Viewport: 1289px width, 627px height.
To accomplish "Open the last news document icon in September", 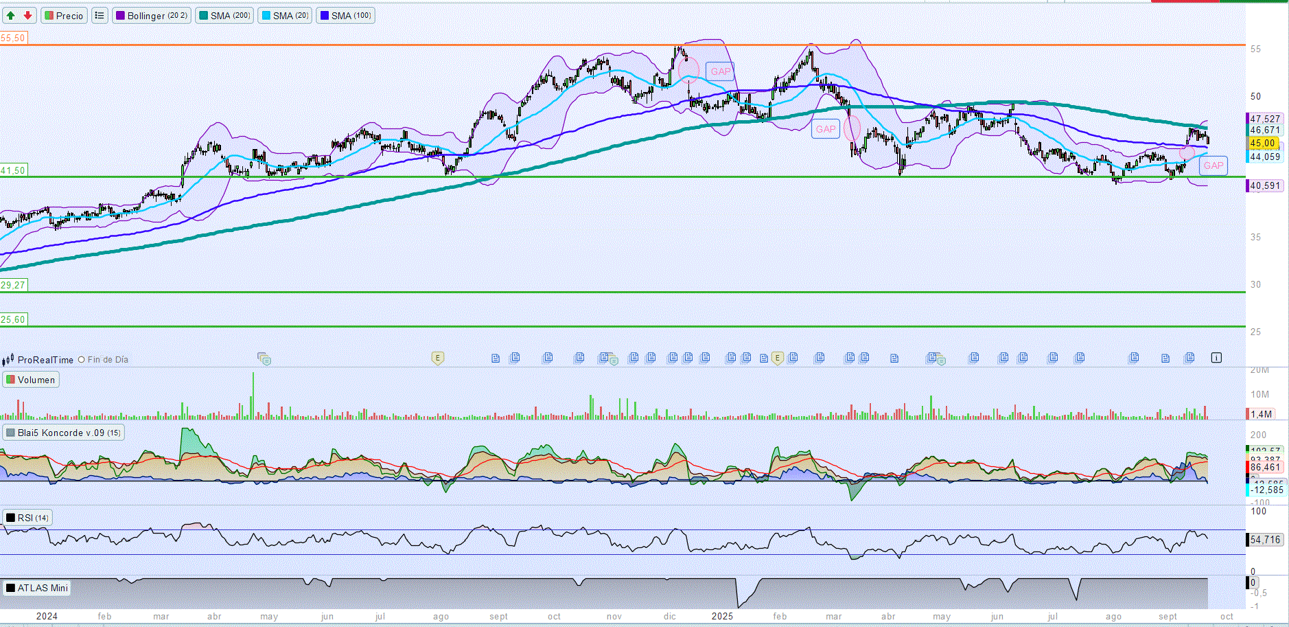I will (x=1189, y=358).
